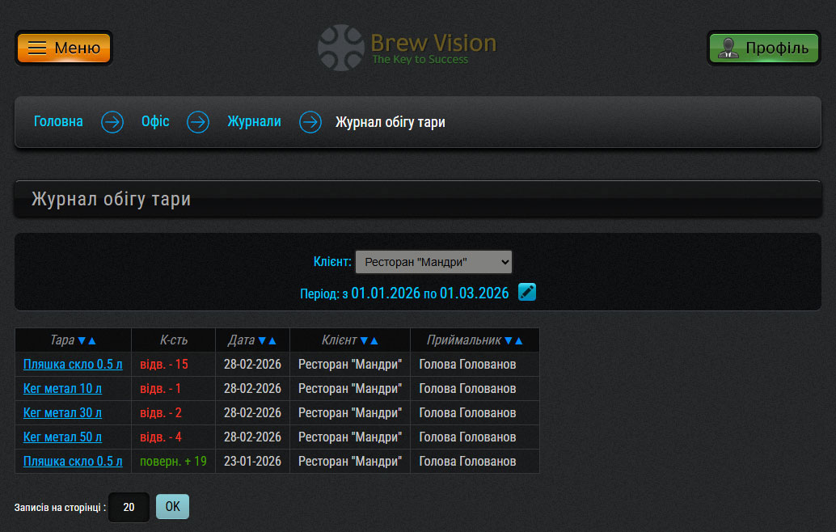Sort Дата column descending with down arrow
Viewport: 836px width, 532px height.
pyautogui.click(x=262, y=341)
